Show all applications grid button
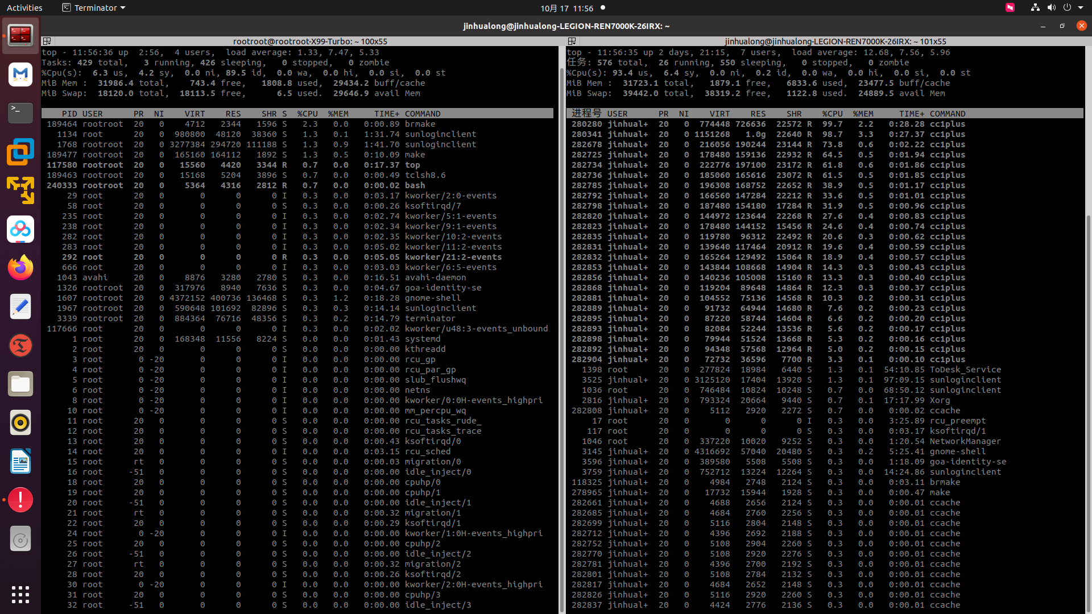 20,595
